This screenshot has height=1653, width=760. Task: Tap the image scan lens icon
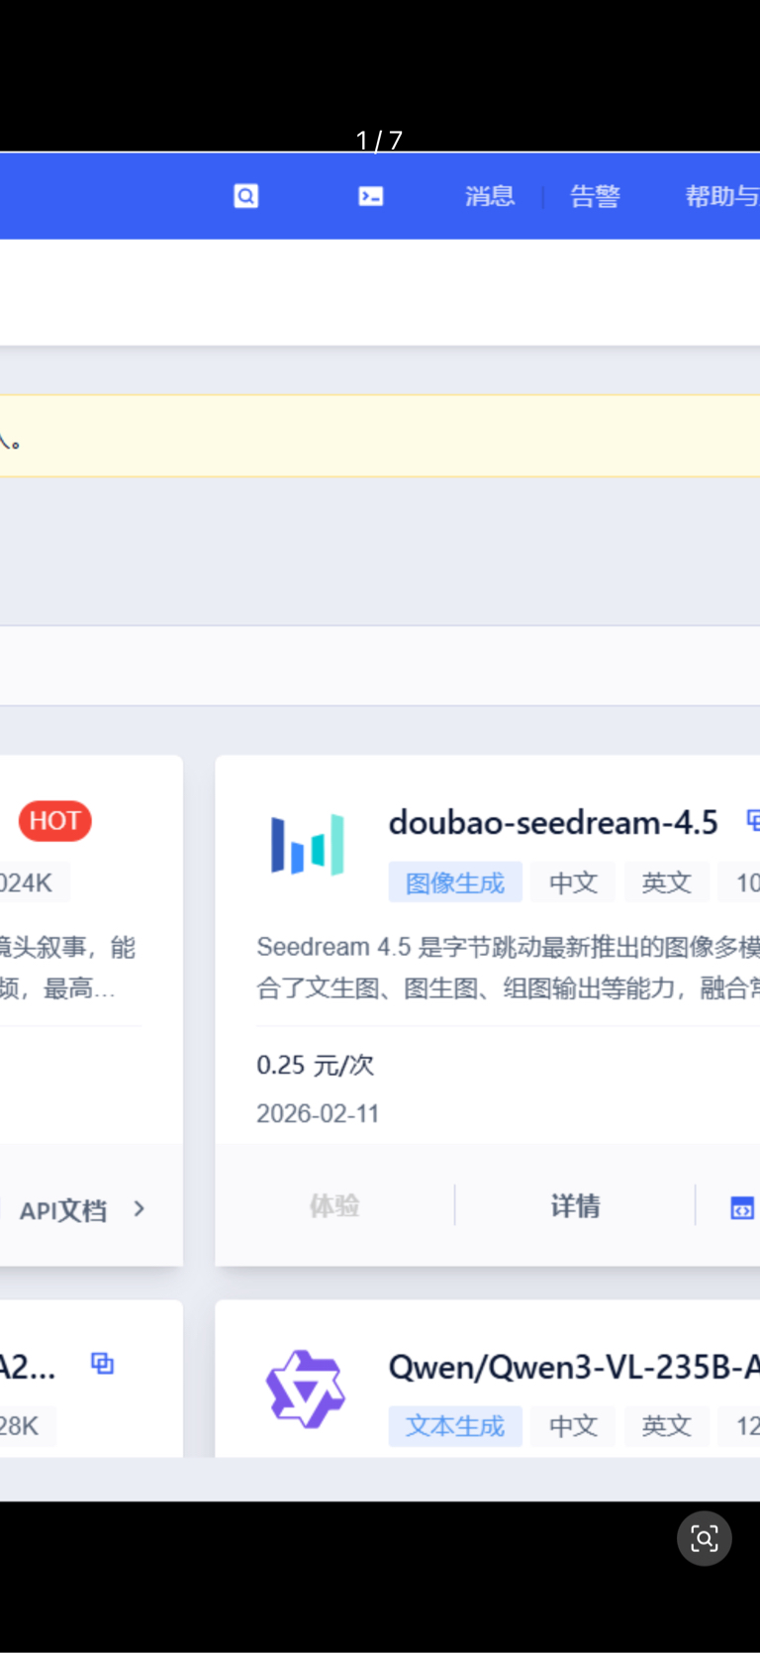click(x=705, y=1538)
